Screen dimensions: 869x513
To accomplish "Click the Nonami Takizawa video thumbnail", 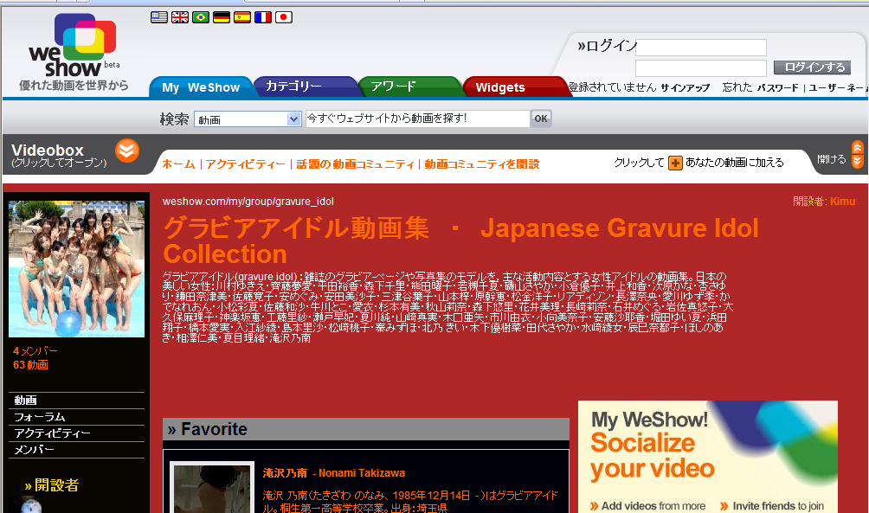I will [x=212, y=489].
